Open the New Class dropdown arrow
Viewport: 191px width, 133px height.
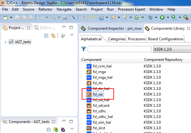(x=142, y=18)
